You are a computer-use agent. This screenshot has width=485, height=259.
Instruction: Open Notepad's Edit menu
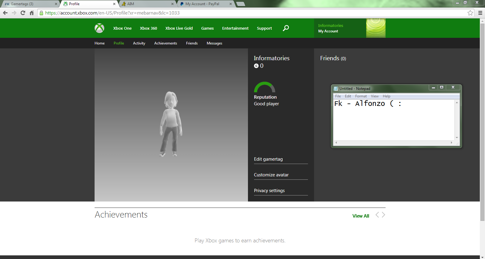click(348, 96)
